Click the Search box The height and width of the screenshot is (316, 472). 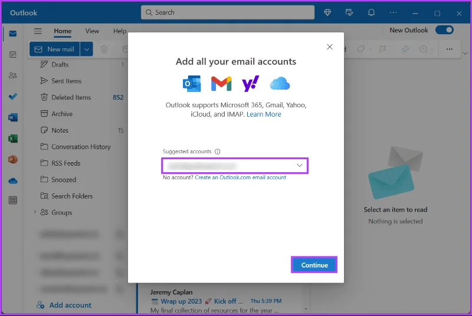click(x=228, y=12)
